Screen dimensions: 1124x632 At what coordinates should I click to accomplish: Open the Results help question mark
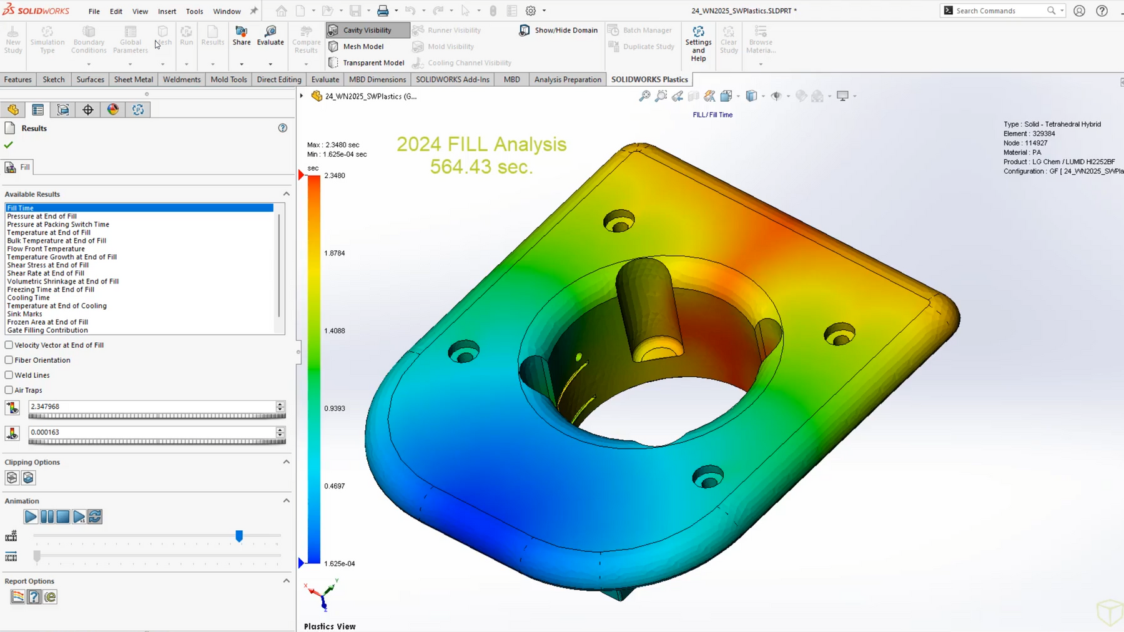(x=283, y=128)
